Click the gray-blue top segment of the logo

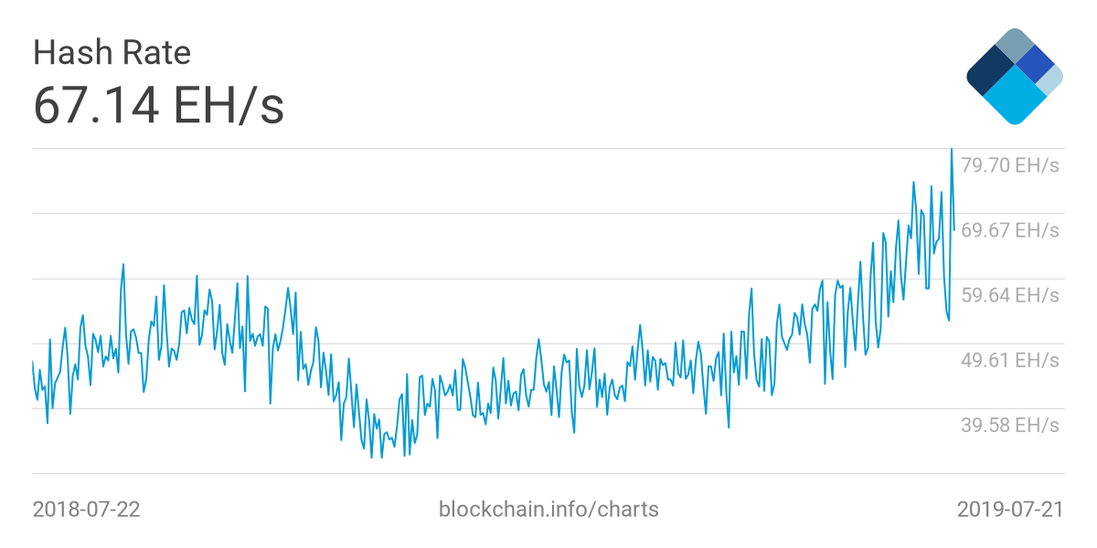pos(1013,44)
